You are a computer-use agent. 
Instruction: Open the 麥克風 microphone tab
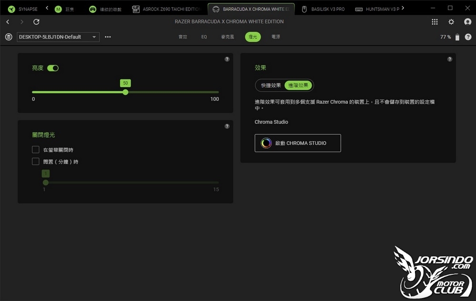click(x=227, y=37)
